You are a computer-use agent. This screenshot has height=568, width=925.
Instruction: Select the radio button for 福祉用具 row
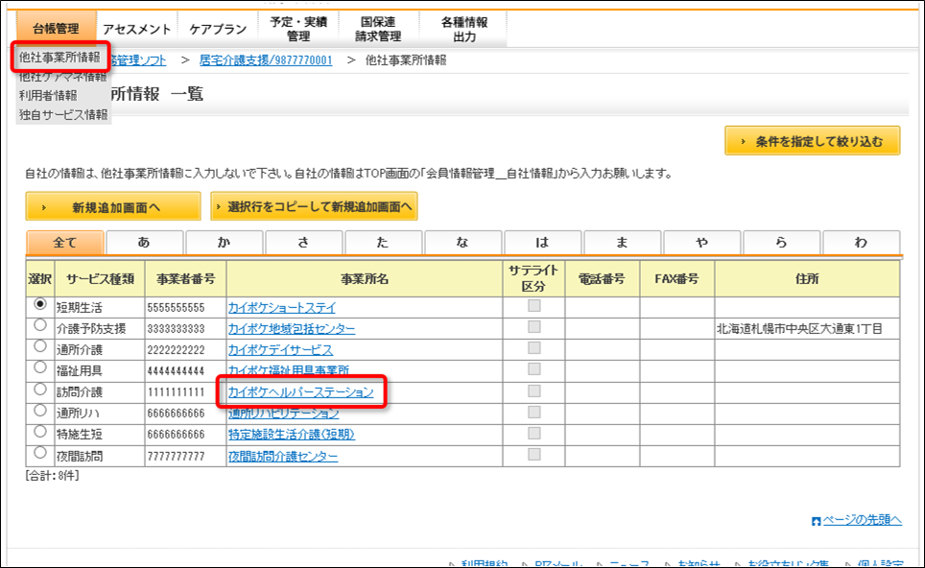pyautogui.click(x=40, y=367)
